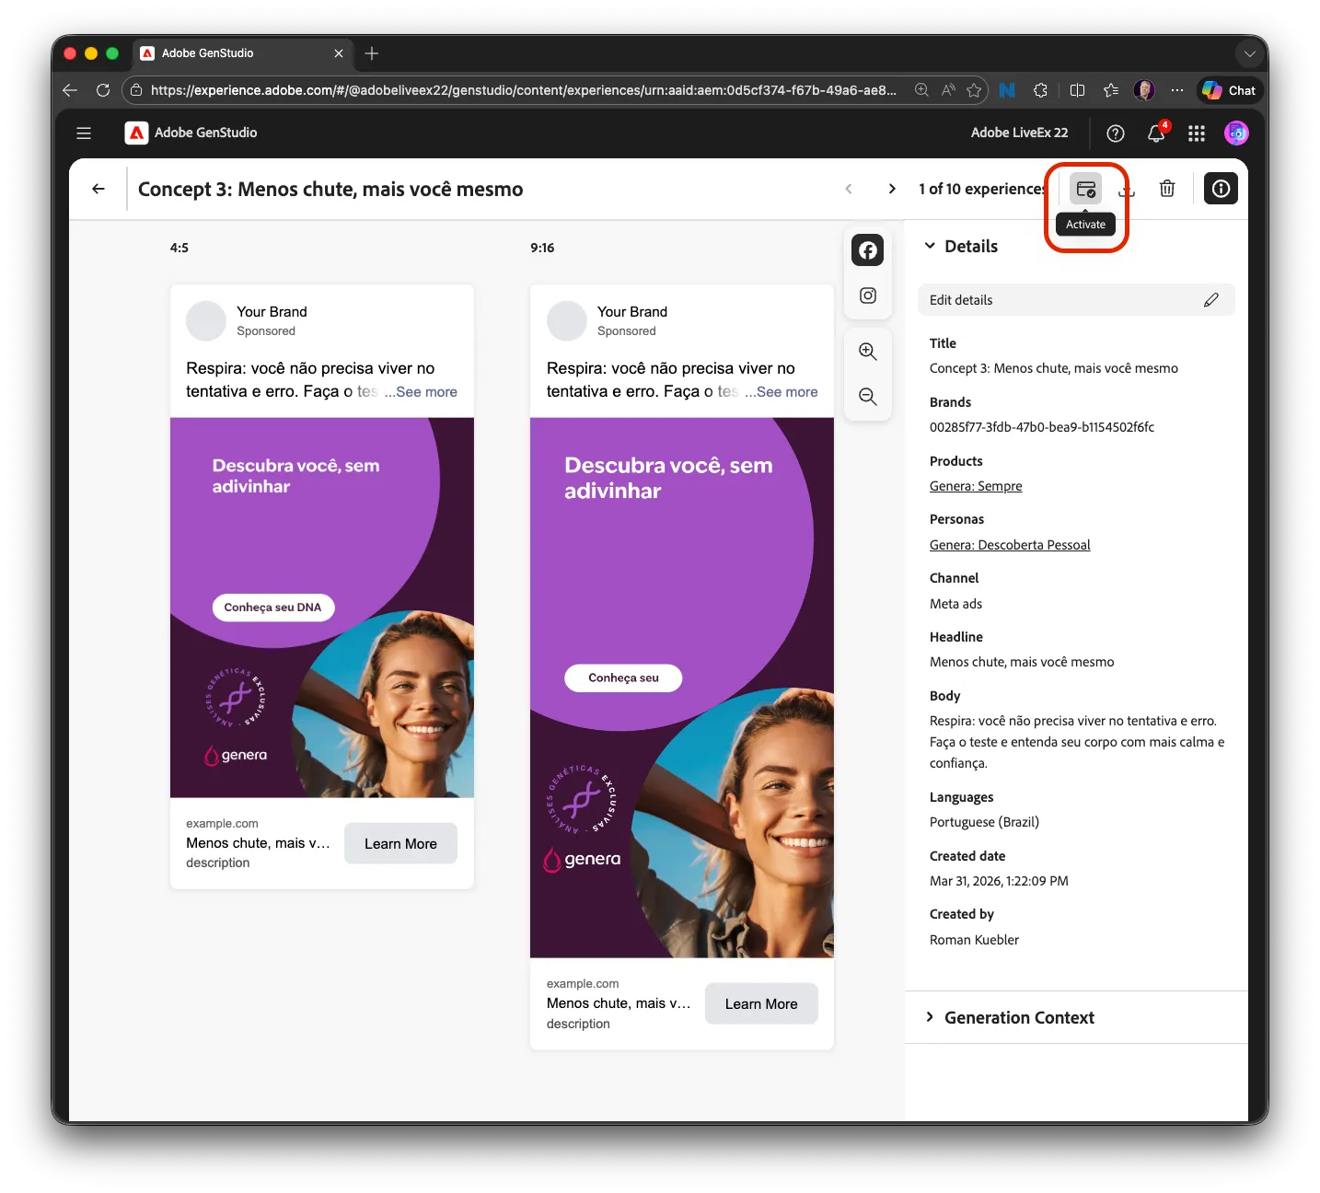Open the GenStudio hamburger menu
Viewport: 1320px width, 1193px height.
pyautogui.click(x=84, y=133)
